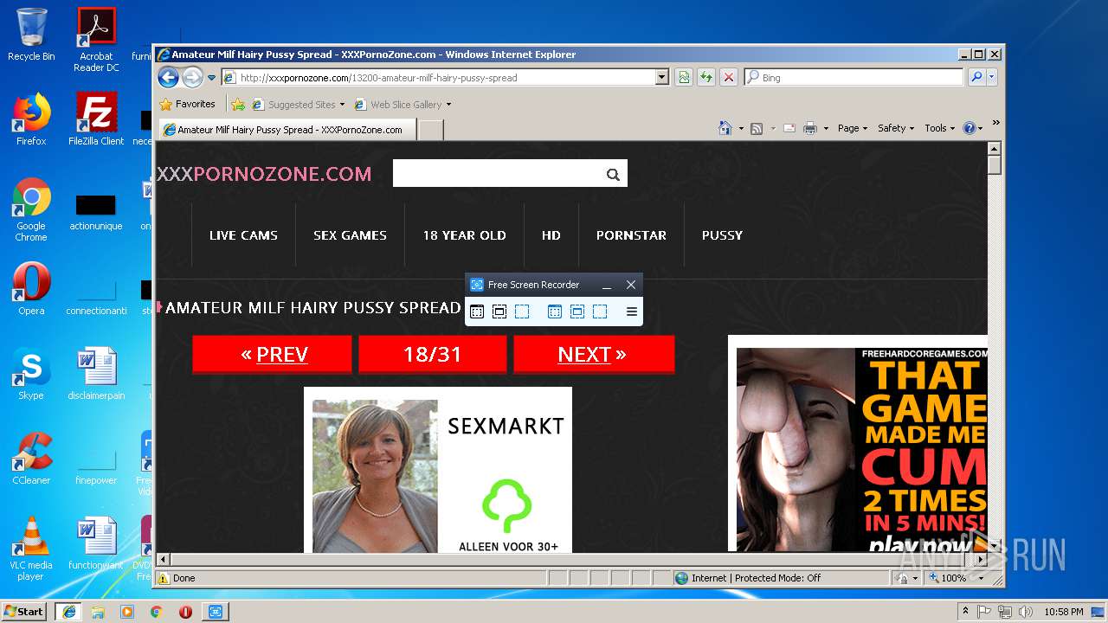Image resolution: width=1108 pixels, height=623 pixels.
Task: Open the search provider dropdown arrow
Action: click(x=992, y=77)
